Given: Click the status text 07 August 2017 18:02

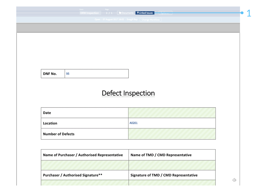Looking at the screenshot, I should pos(113,19).
